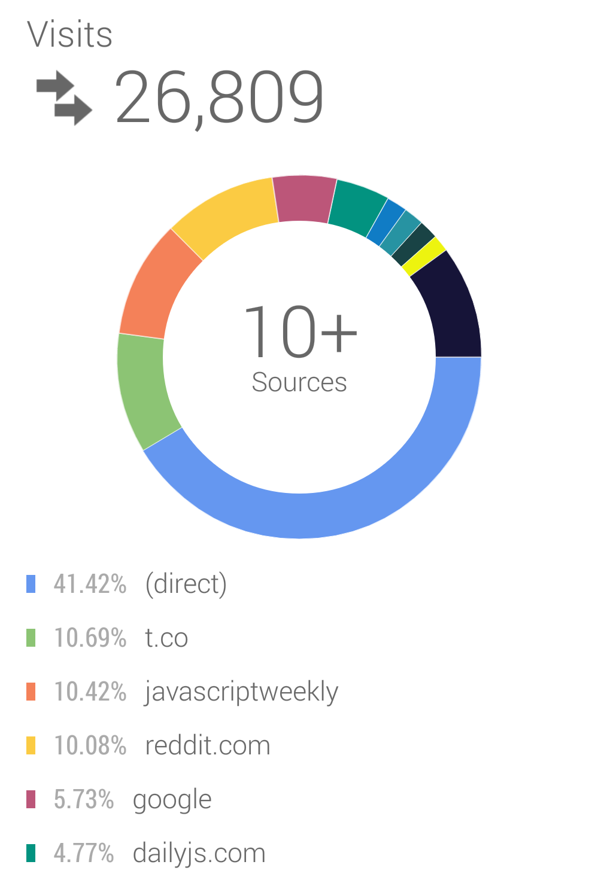Click the visits arrows icon
Screen dimensions: 595x889
tap(64, 98)
